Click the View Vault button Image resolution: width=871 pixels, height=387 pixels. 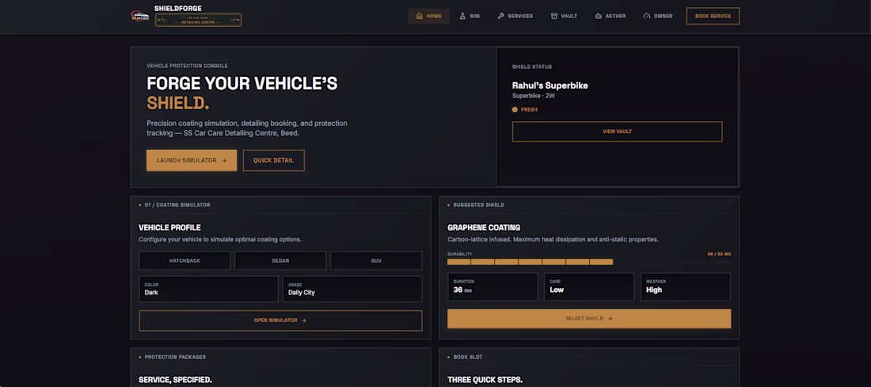coord(617,131)
